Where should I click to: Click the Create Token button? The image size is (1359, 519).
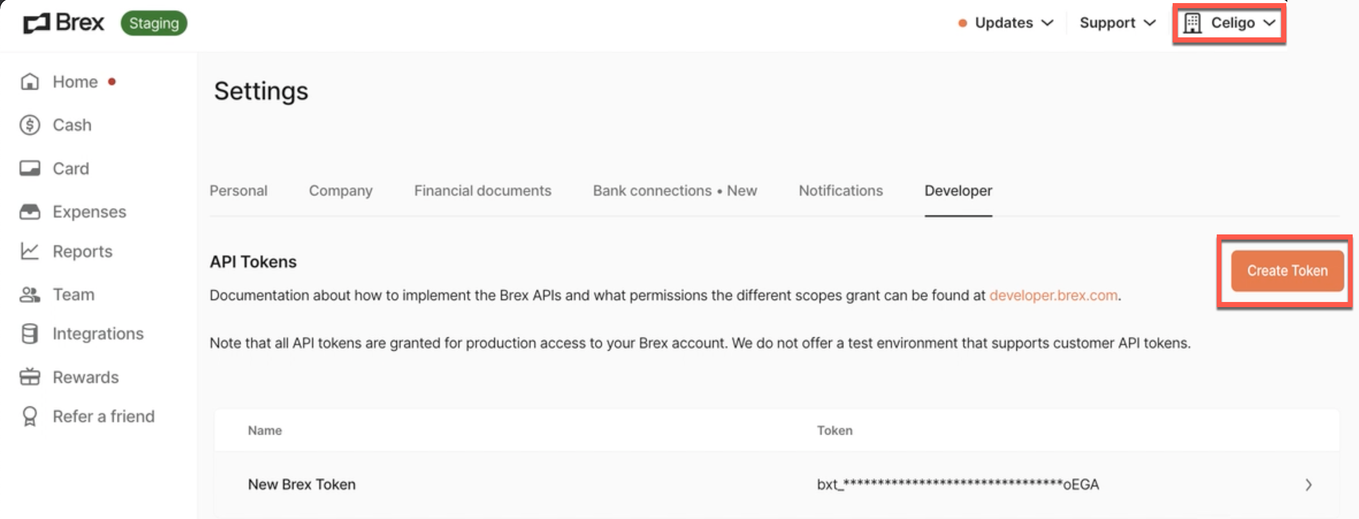pos(1287,271)
